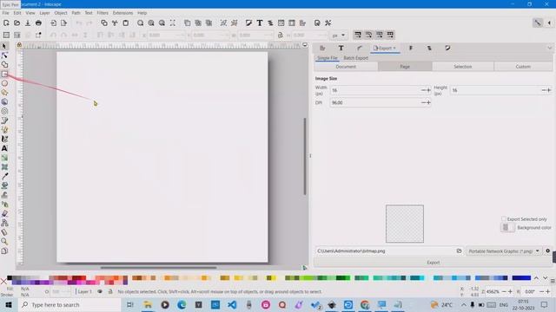Click the Copy icon in commands bar
Screen dimensions: 556x312
[x=104, y=23]
